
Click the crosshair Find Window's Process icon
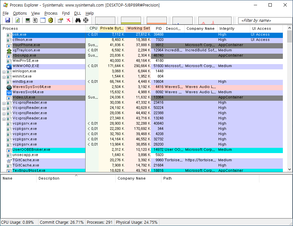point(86,20)
